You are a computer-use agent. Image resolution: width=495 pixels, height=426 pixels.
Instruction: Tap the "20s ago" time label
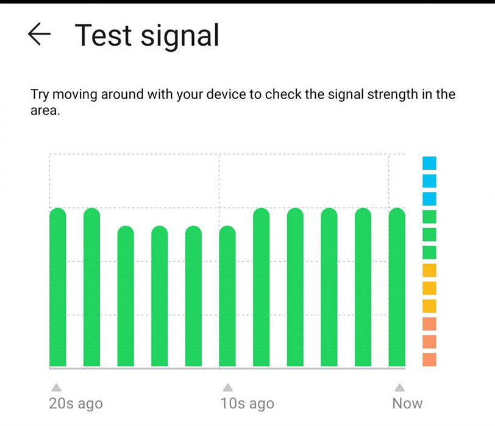(x=76, y=403)
